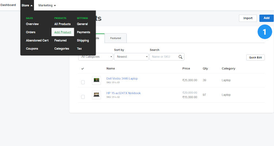Viewport: 274px width, 146px height.
Task: Click the blue Add button
Action: point(266,18)
